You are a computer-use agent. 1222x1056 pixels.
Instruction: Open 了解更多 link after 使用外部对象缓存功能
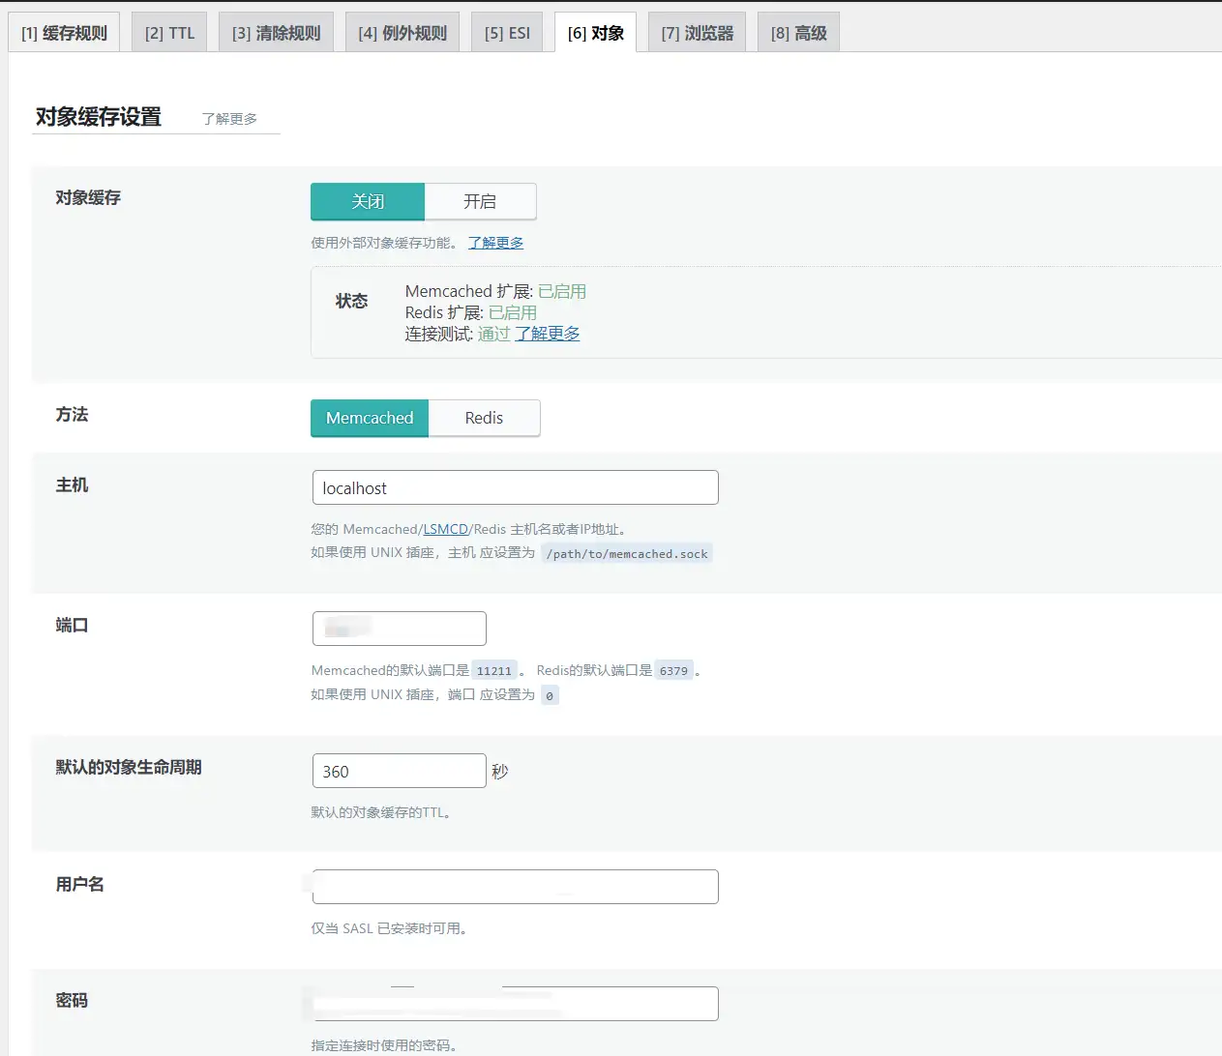[x=495, y=243]
